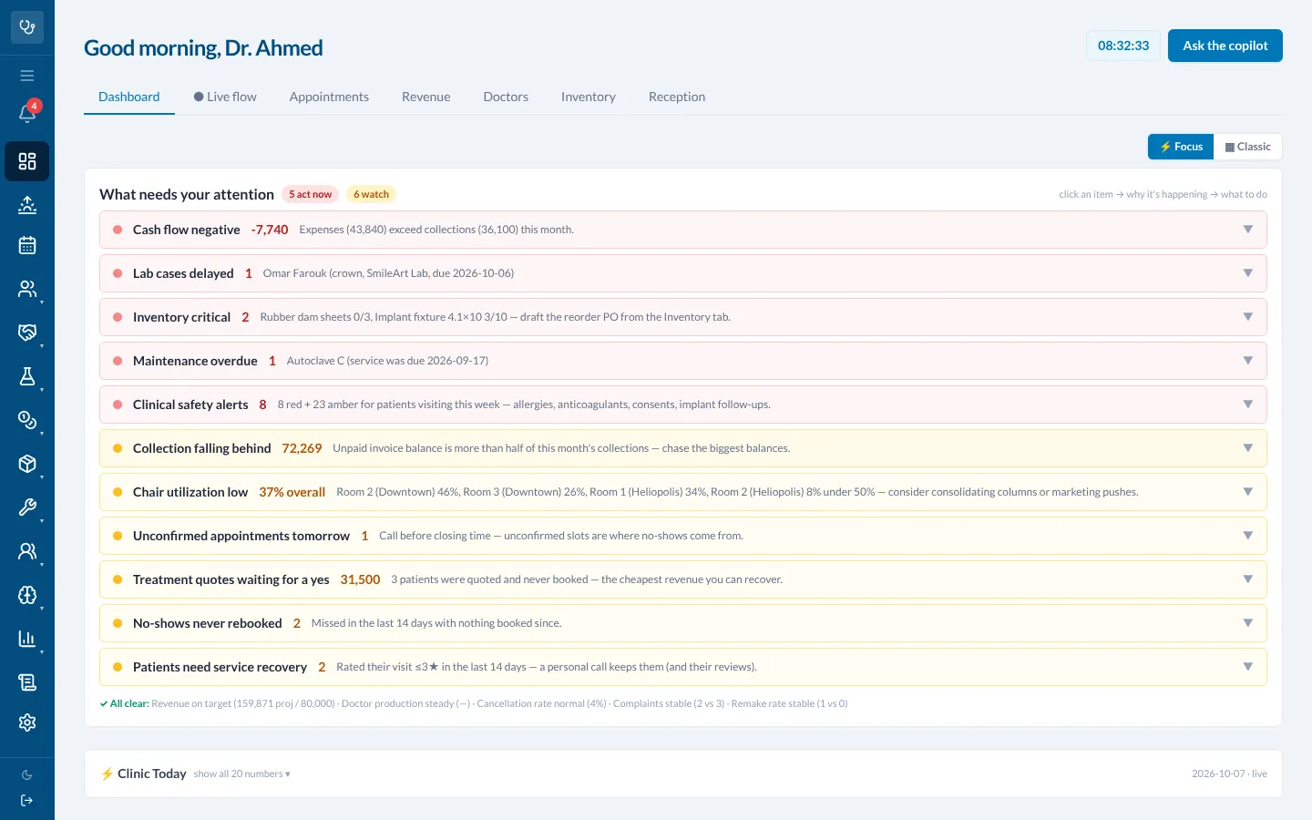Screen dimensions: 1312x820
Task: Go to the Revenue tab
Action: click(426, 97)
